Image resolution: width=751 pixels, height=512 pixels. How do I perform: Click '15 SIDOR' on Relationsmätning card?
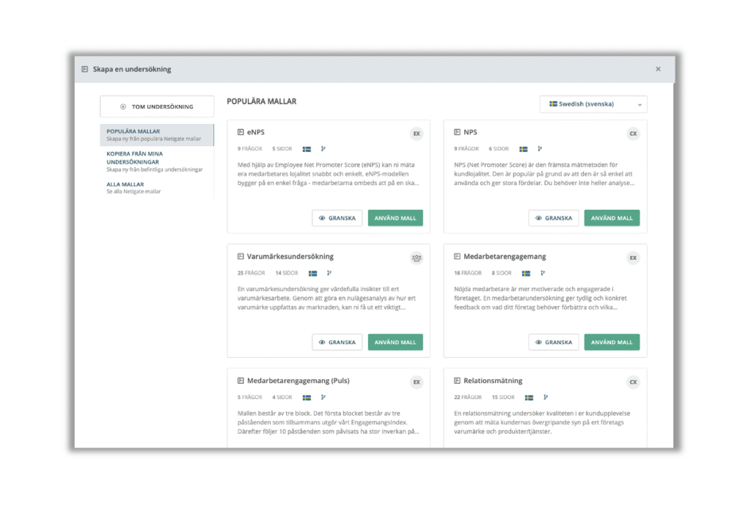[x=503, y=398]
